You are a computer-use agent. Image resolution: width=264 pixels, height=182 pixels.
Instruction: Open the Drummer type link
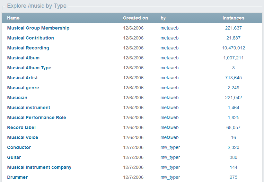tap(17, 177)
